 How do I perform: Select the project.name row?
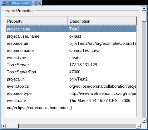[x=71, y=29]
